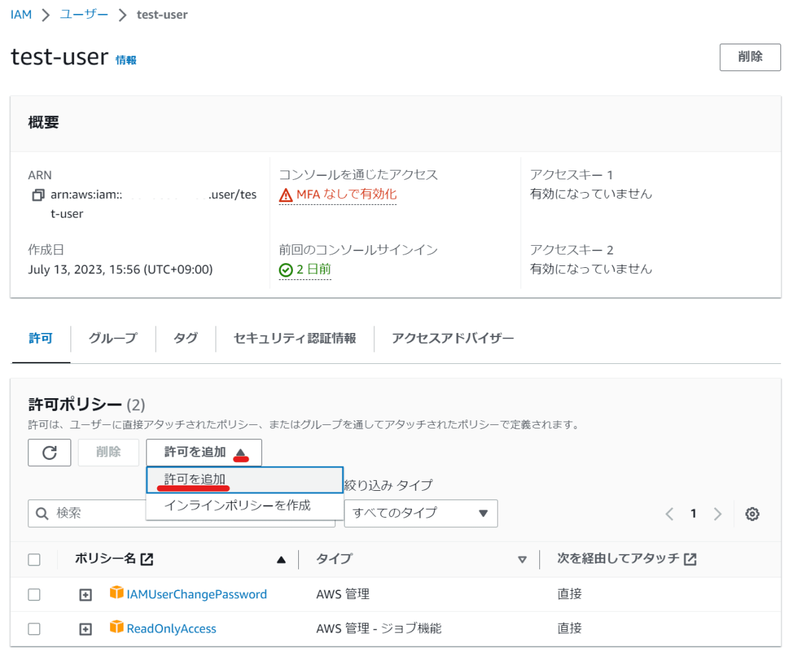Image resolution: width=806 pixels, height=652 pixels.
Task: Switch to the アクセスアドバイザー tab
Action: [x=453, y=338]
